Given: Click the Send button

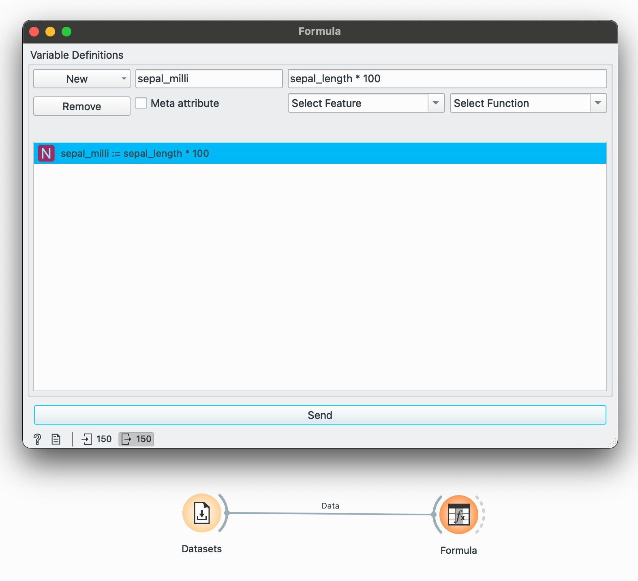Looking at the screenshot, I should (320, 415).
